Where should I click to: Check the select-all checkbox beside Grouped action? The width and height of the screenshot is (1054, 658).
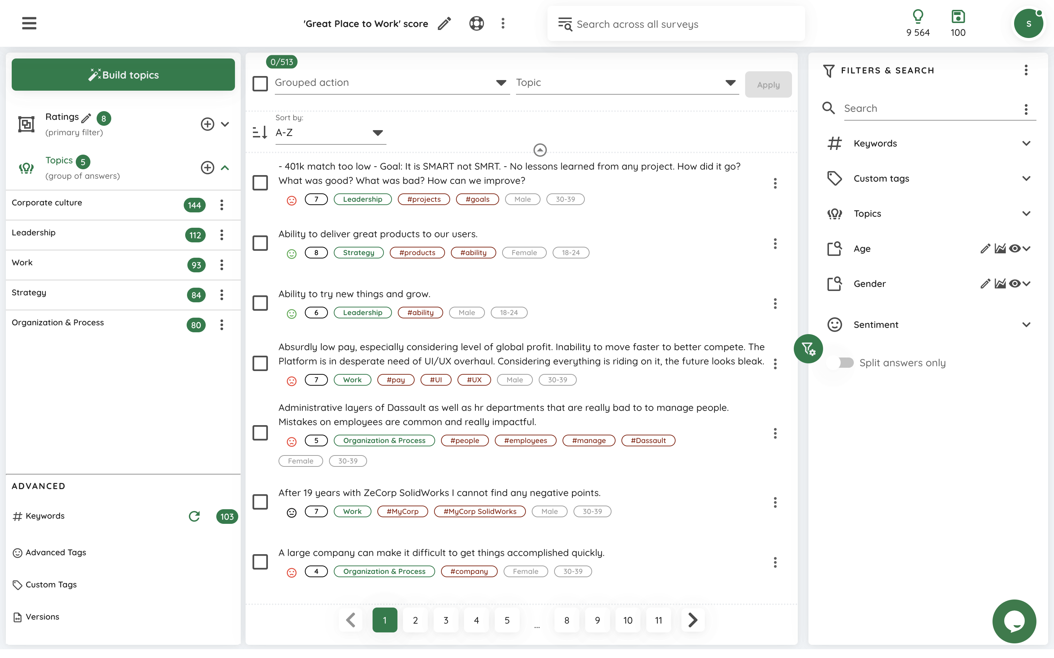[x=261, y=83]
